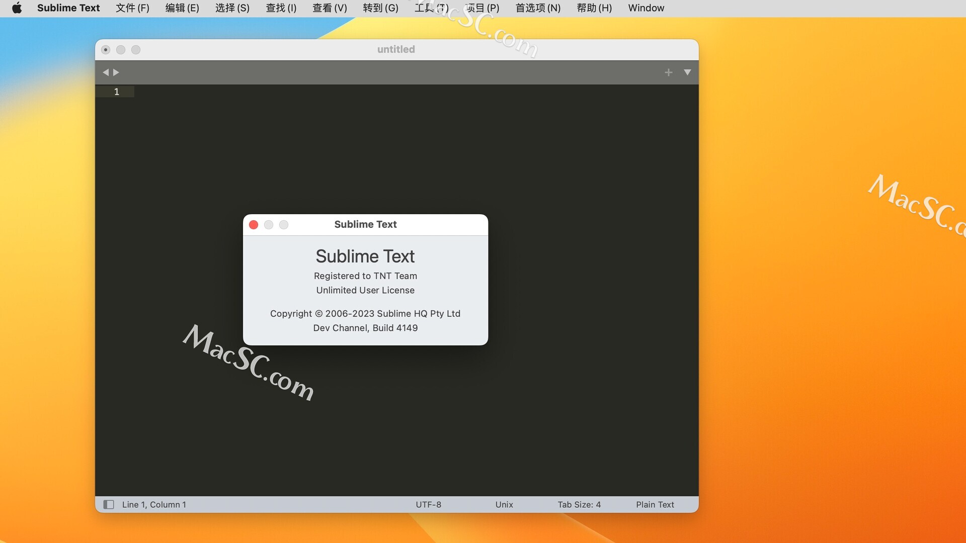
Task: Open the Apple menu
Action: (17, 8)
